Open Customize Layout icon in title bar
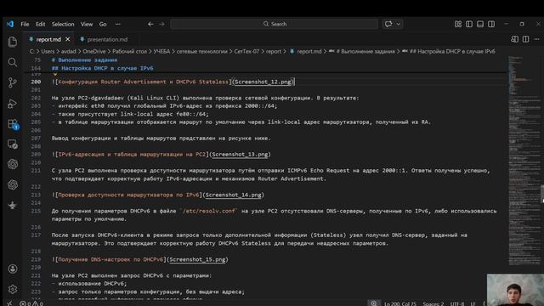544x306 pixels. tap(458, 24)
